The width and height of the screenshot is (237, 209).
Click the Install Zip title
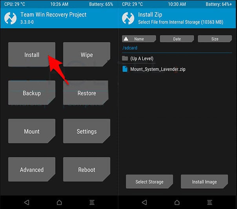coord(150,15)
